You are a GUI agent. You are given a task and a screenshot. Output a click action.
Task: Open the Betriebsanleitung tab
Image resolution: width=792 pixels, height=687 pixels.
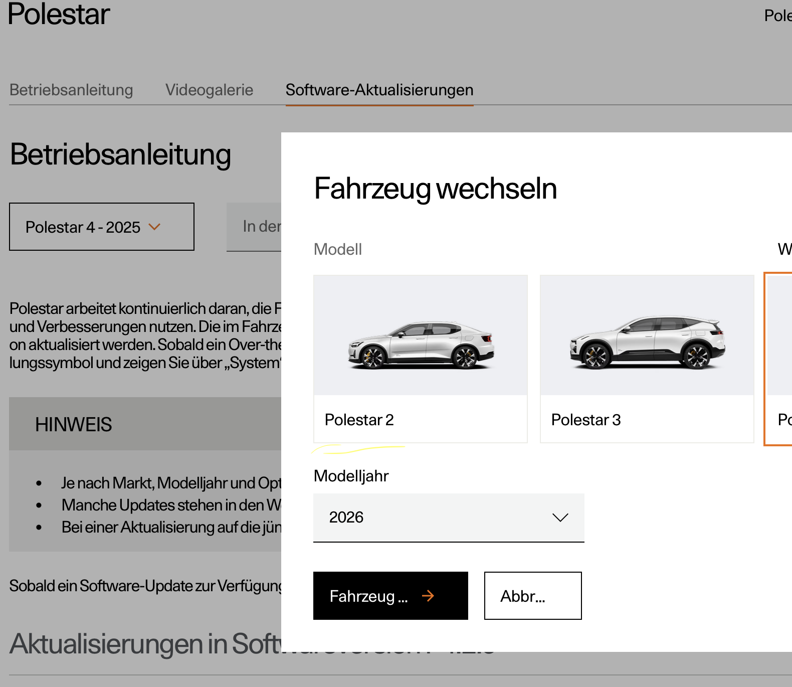pos(71,90)
